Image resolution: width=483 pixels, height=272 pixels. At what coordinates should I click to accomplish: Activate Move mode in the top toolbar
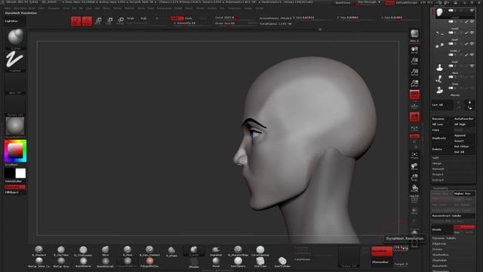point(98,21)
